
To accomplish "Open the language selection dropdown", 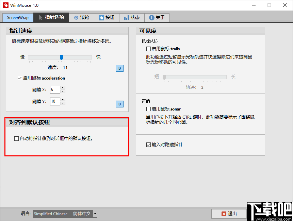I will pyautogui.click(x=94, y=214).
